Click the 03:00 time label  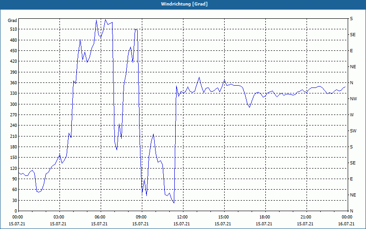click(59, 217)
